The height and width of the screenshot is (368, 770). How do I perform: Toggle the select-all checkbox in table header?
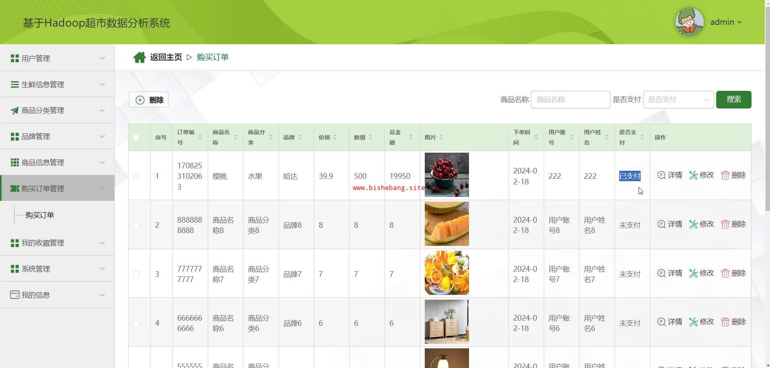tap(136, 137)
